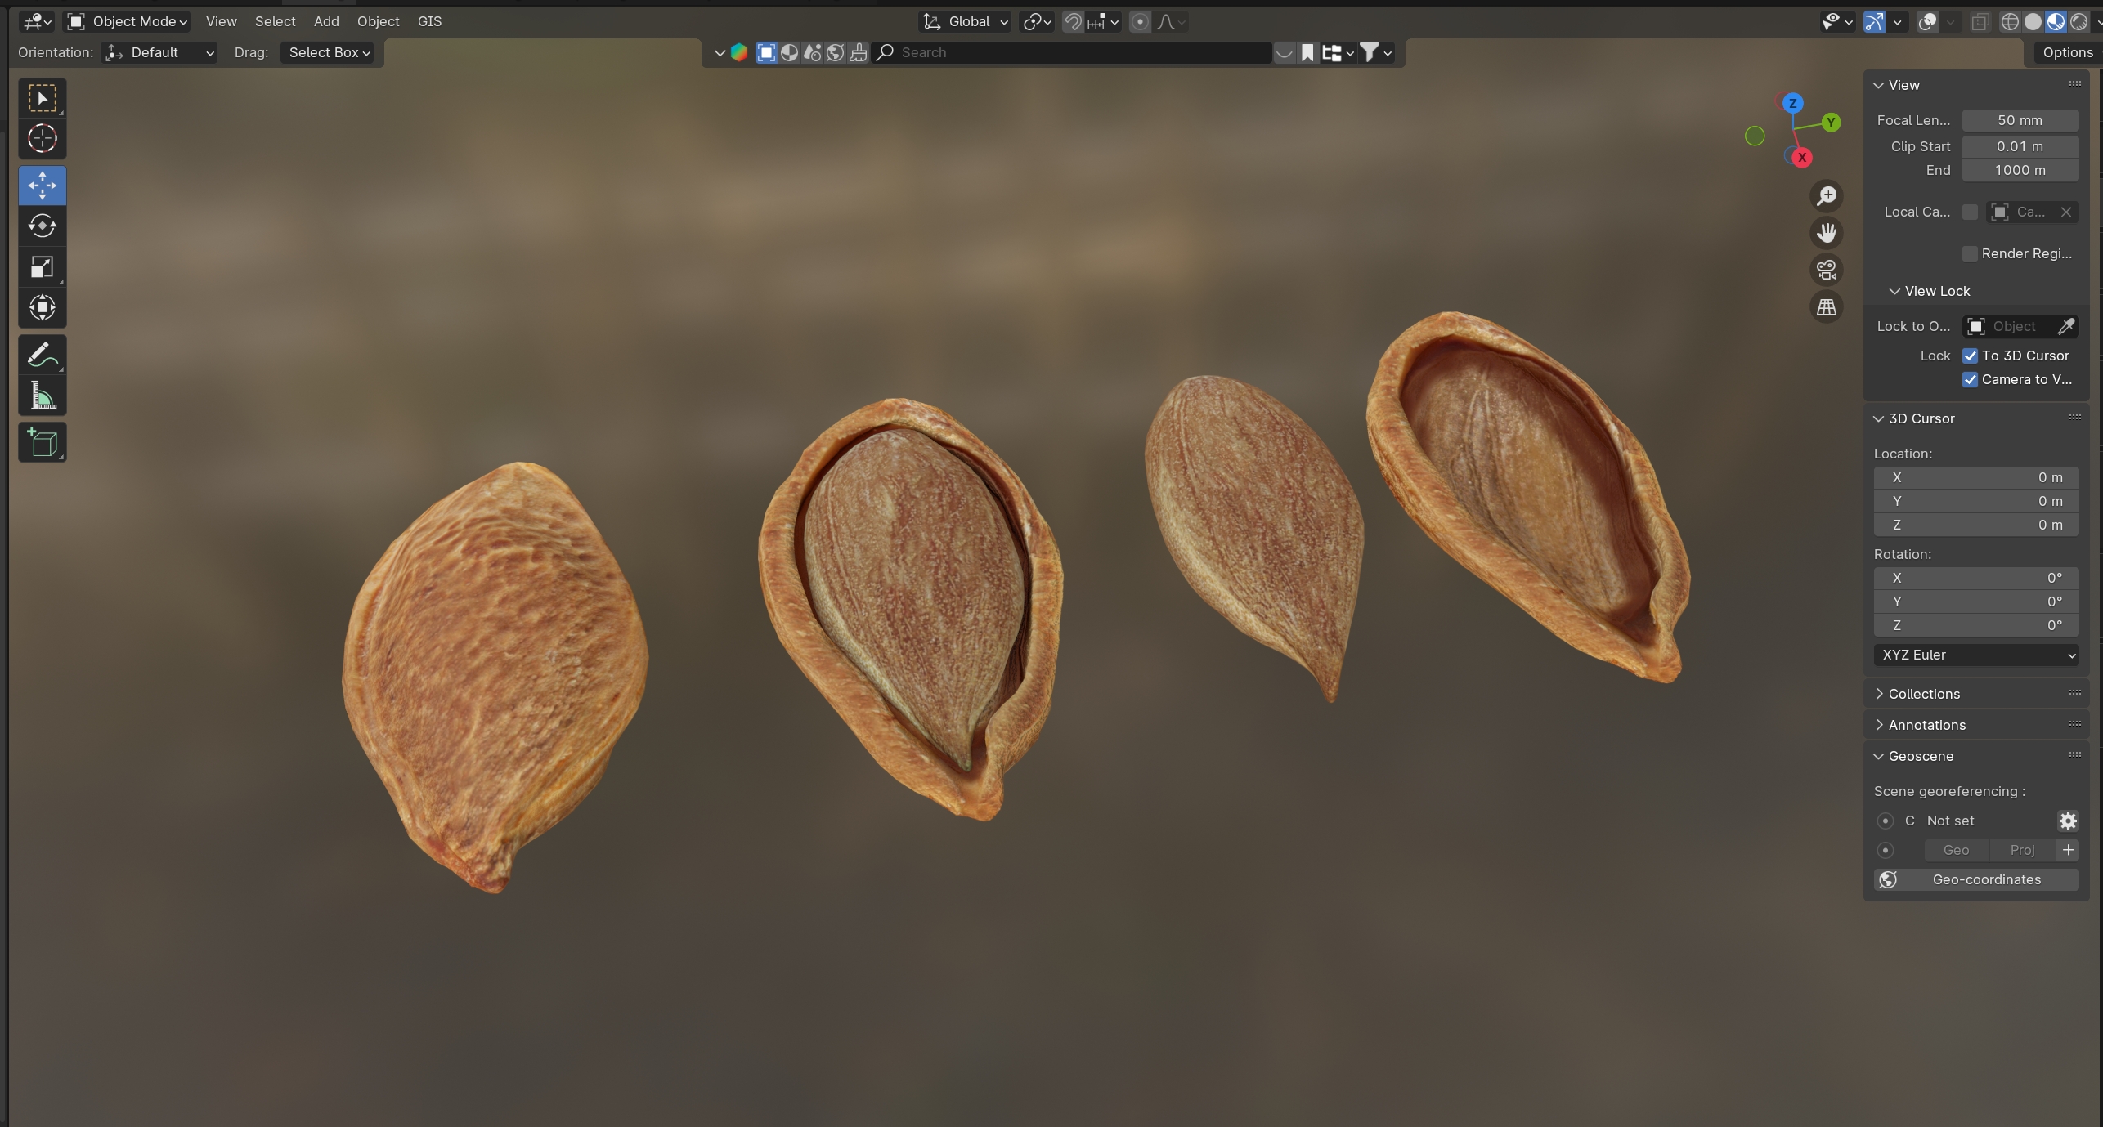Pick the Add Cube tool
The width and height of the screenshot is (2103, 1127).
pos(42,443)
